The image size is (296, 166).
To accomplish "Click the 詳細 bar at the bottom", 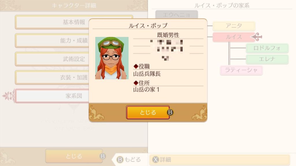I will click(x=220, y=160).
